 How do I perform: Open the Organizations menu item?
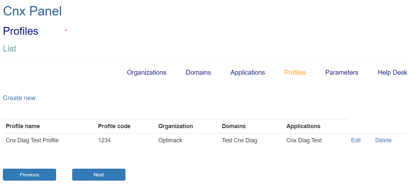(146, 72)
